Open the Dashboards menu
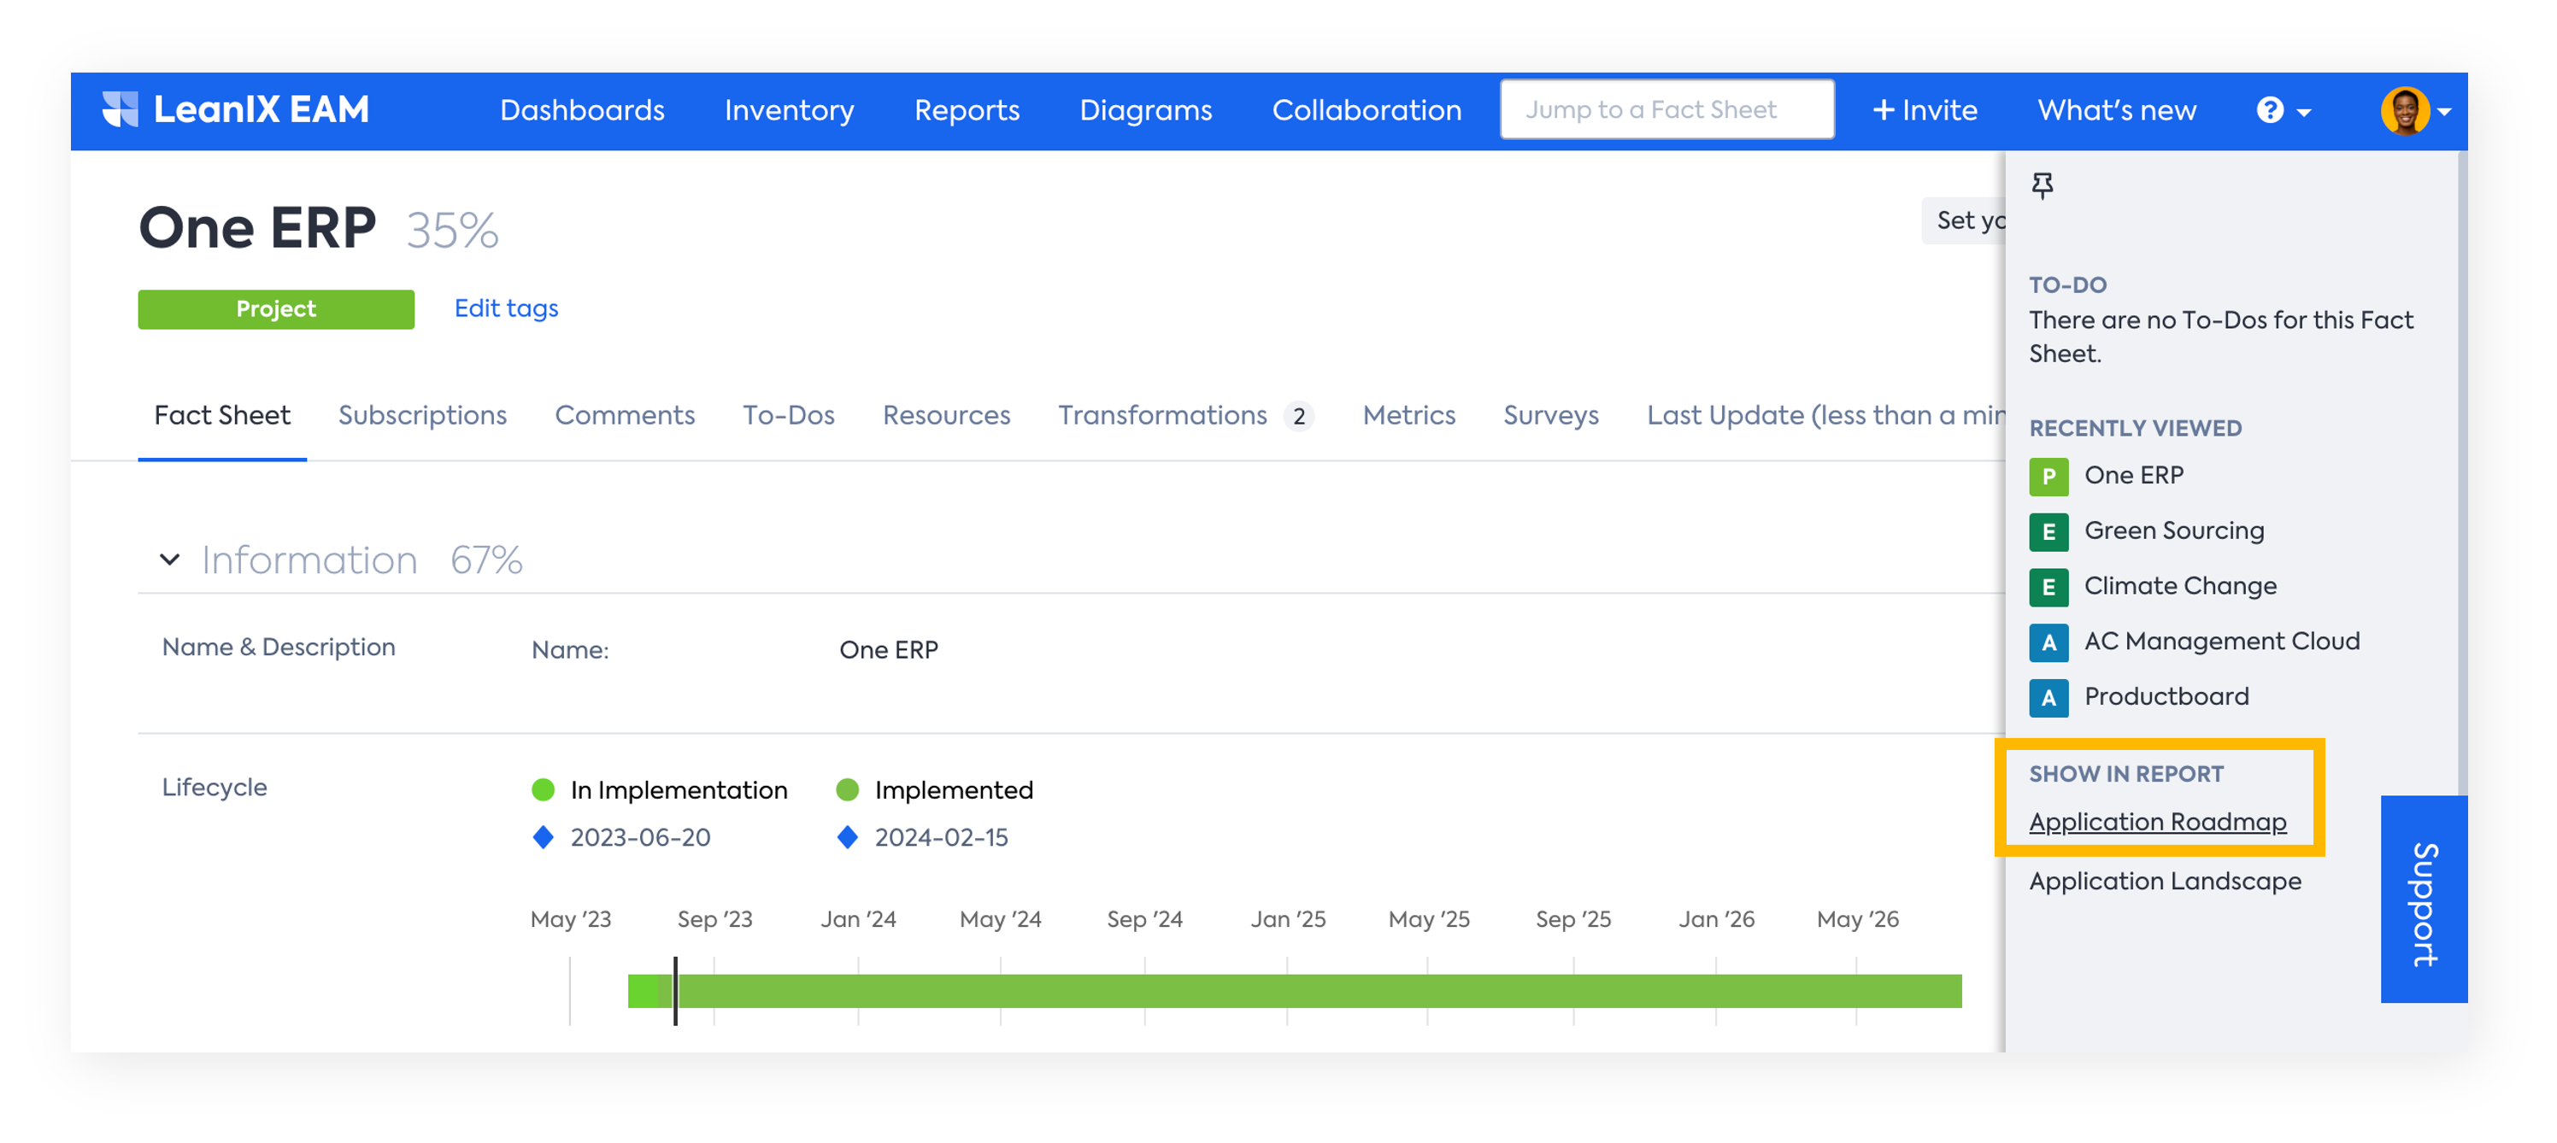 click(x=582, y=110)
